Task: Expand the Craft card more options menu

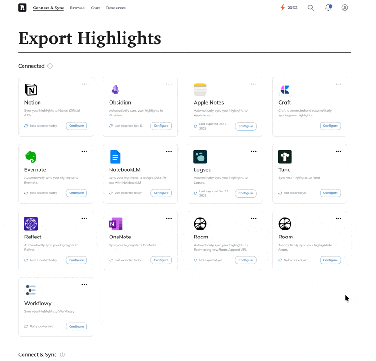Action: pyautogui.click(x=338, y=84)
